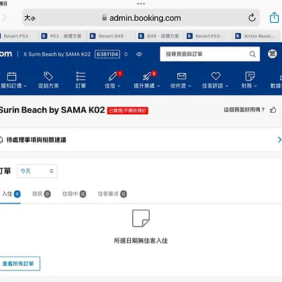Screen dimensions: 282x282
Task: Open the three-dot multitasking menu
Action: click(141, 3)
